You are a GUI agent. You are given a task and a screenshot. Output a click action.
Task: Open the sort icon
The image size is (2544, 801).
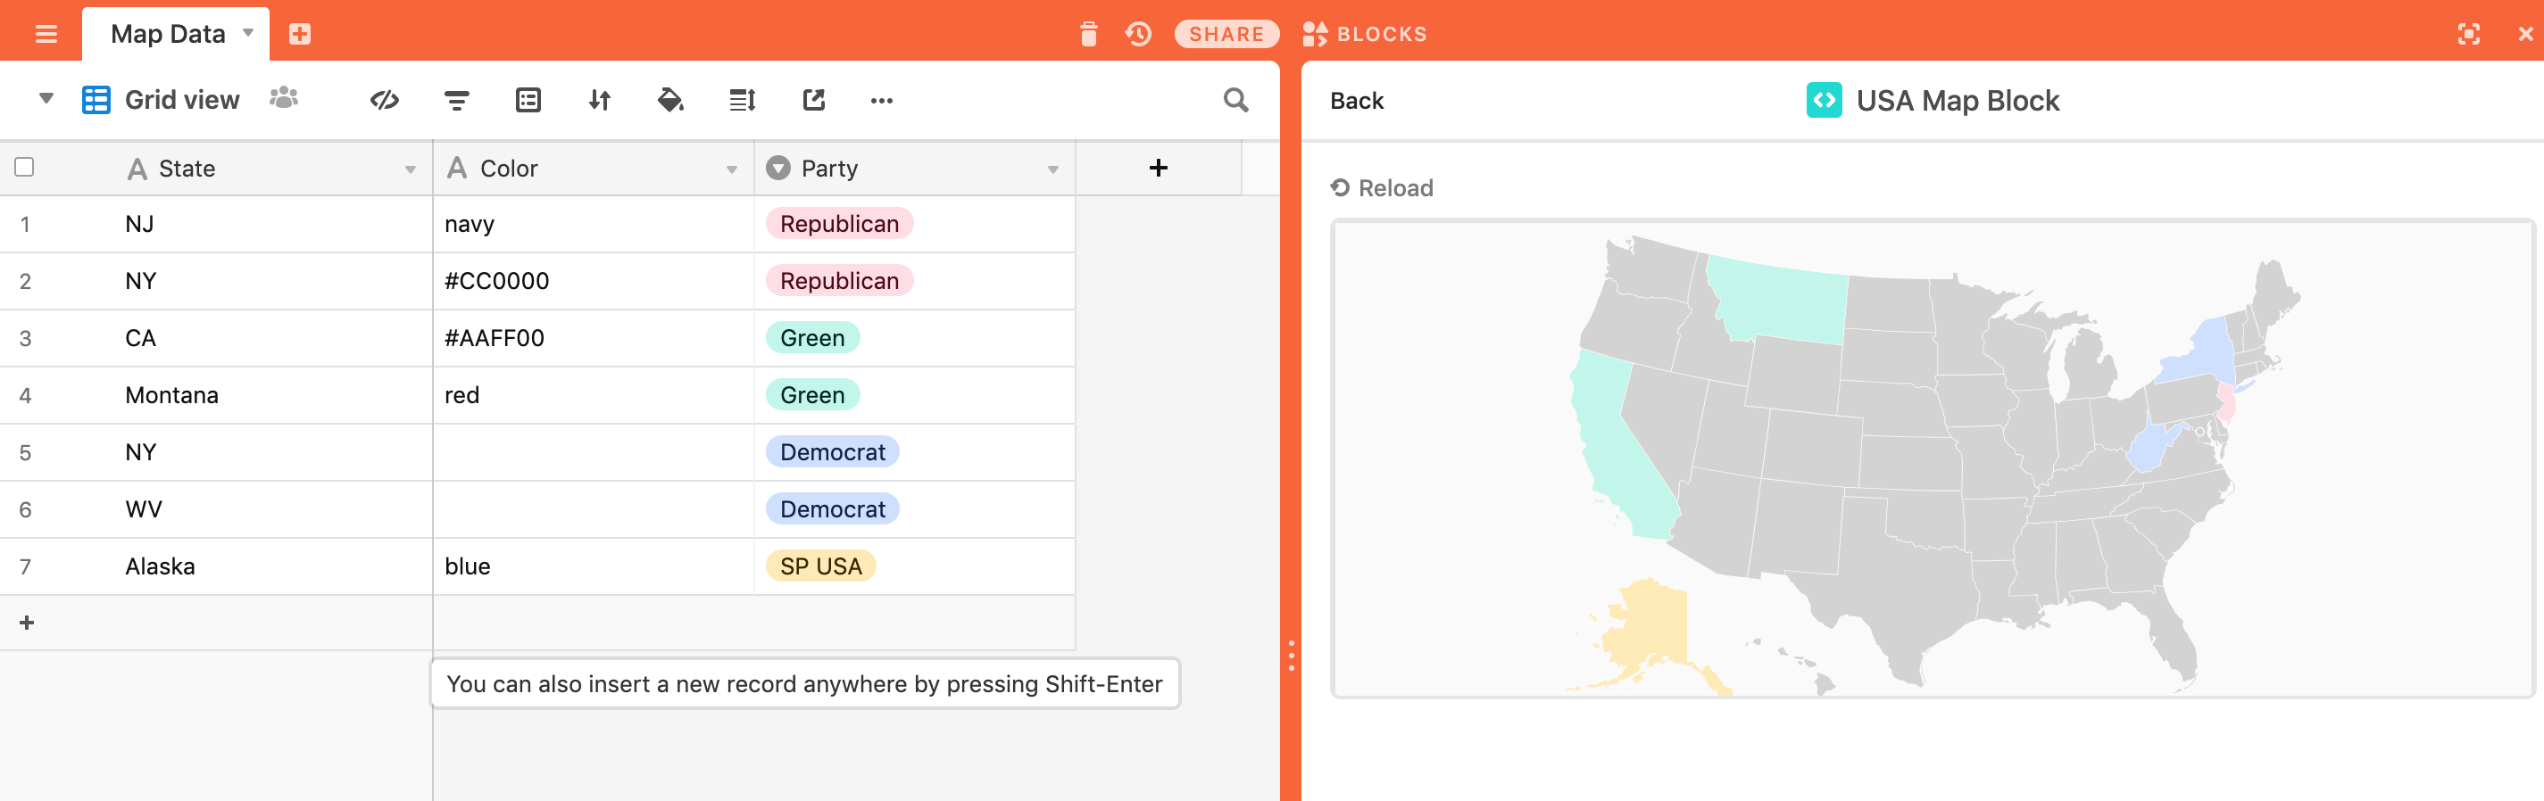[600, 100]
